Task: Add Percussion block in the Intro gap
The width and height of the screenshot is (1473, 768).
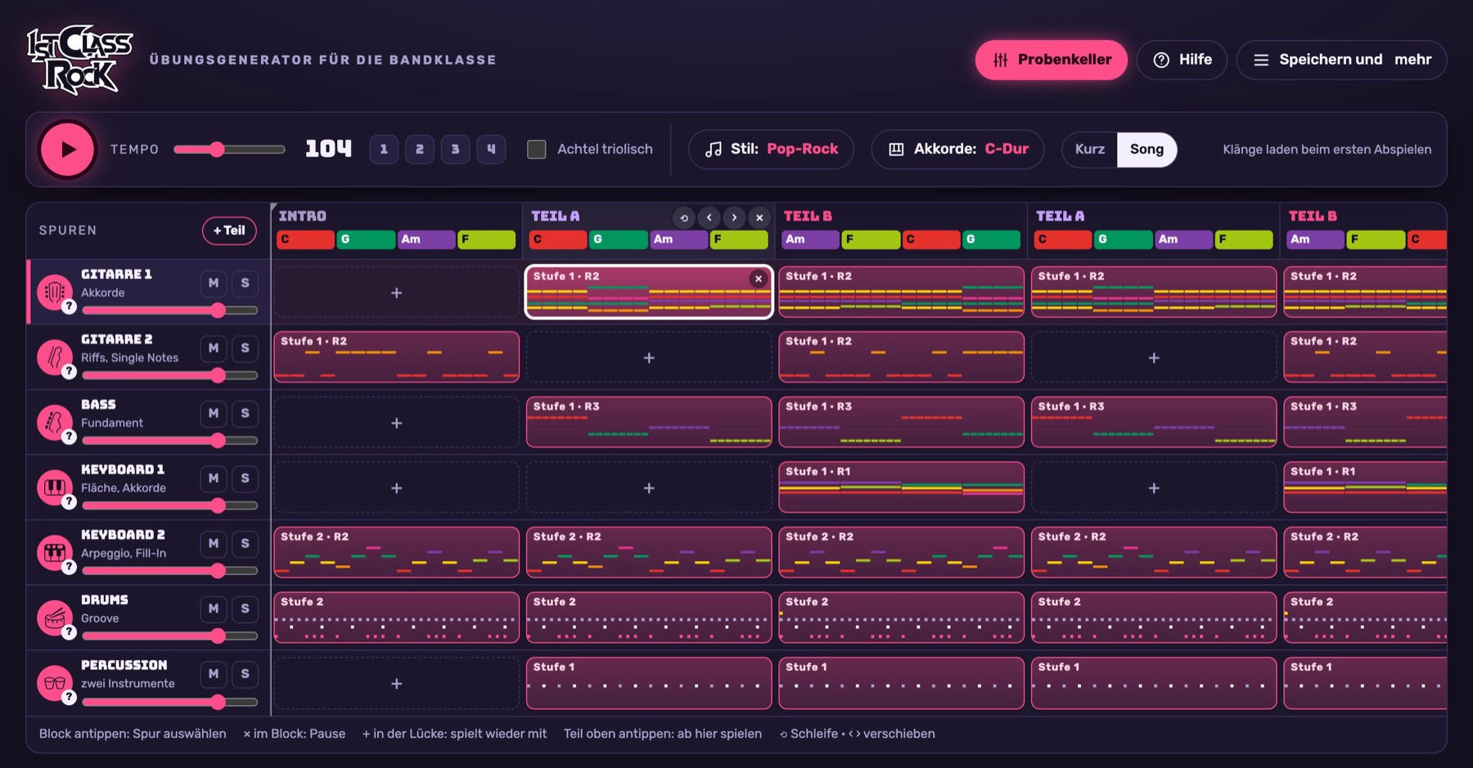Action: (396, 684)
